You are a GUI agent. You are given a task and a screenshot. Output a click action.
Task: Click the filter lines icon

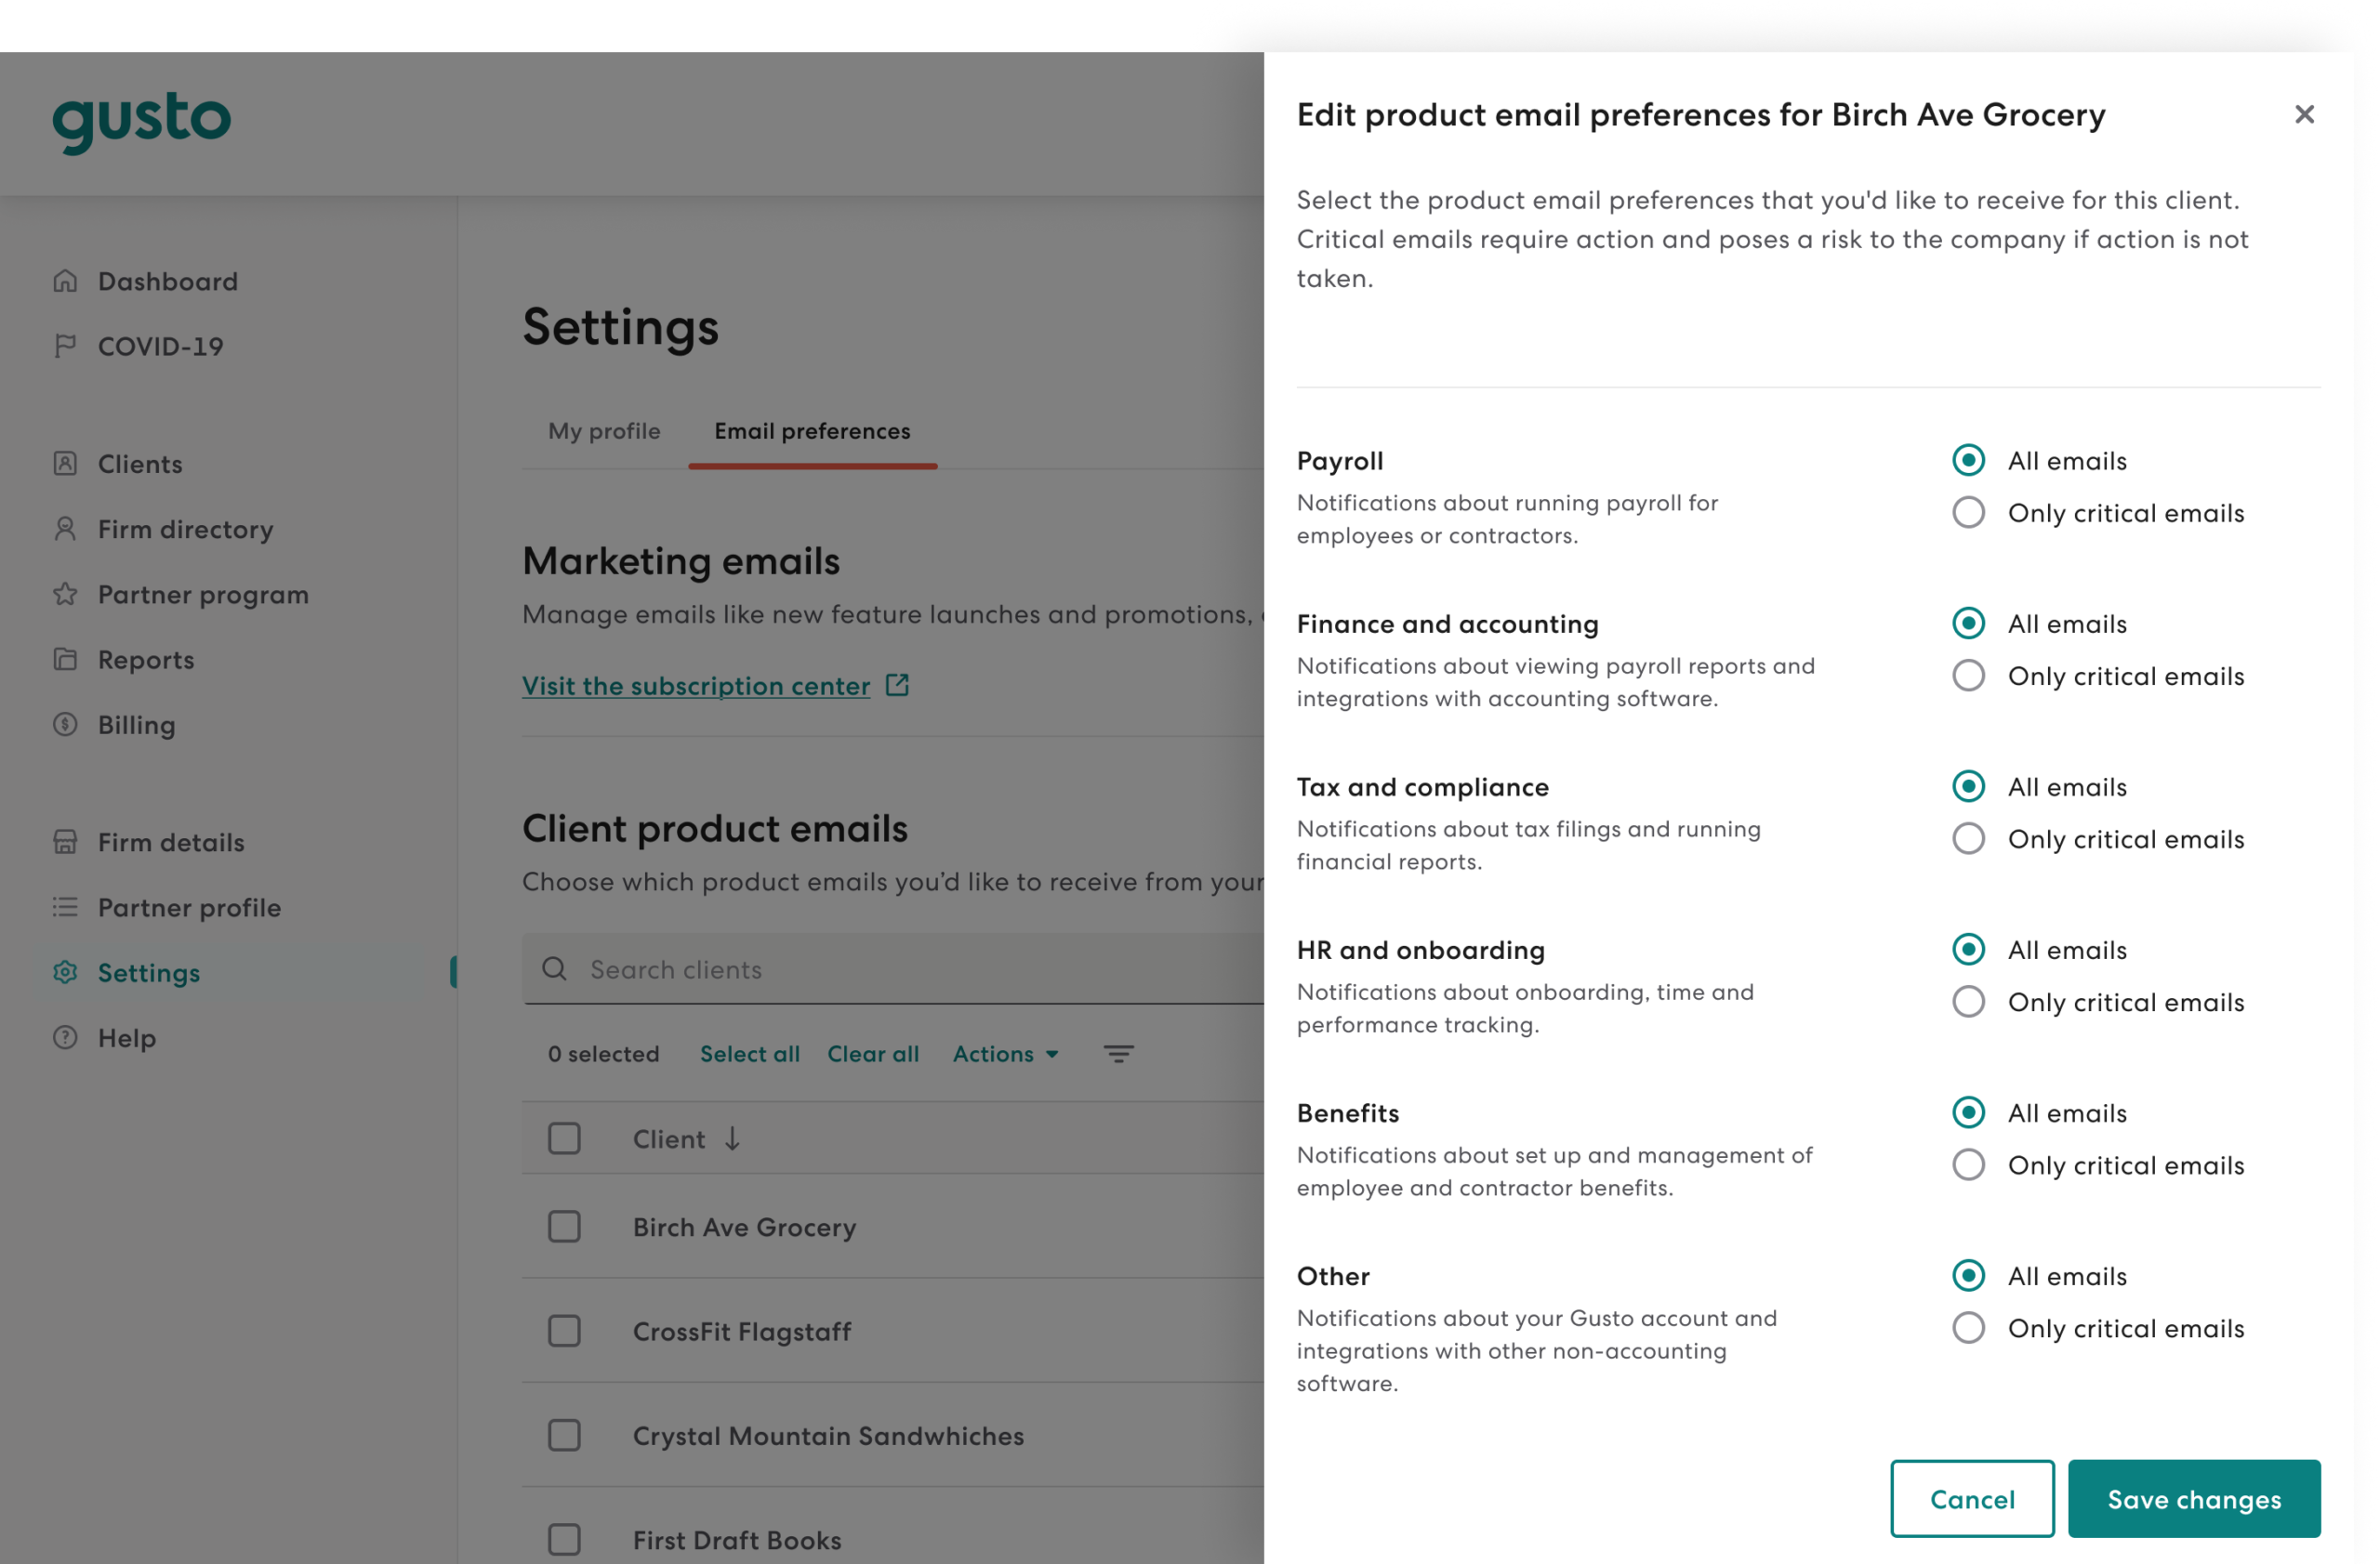click(1118, 1055)
